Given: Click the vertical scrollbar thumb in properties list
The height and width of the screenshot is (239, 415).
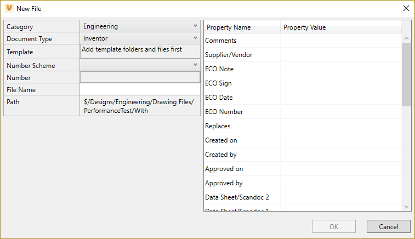Looking at the screenshot, I should point(406,74).
